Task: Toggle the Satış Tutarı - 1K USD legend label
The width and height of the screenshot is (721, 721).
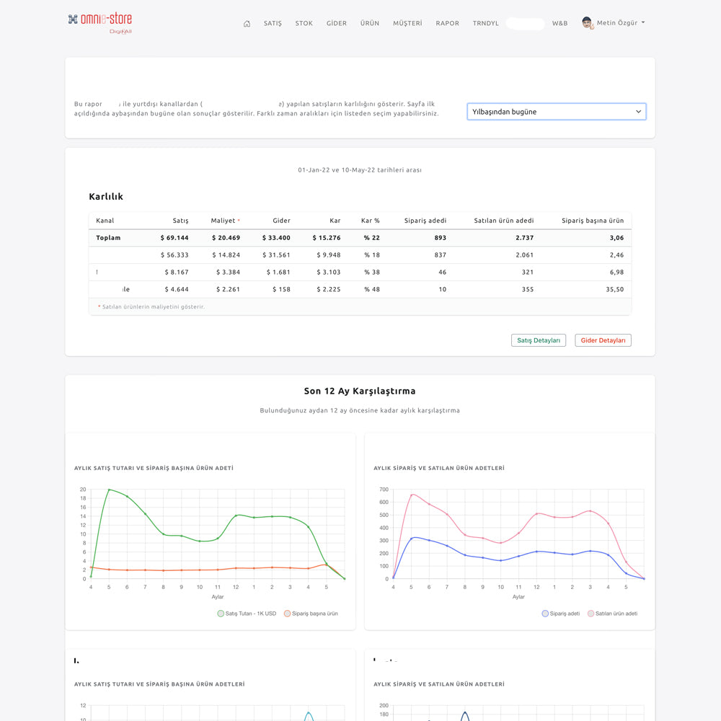Action: pos(251,614)
